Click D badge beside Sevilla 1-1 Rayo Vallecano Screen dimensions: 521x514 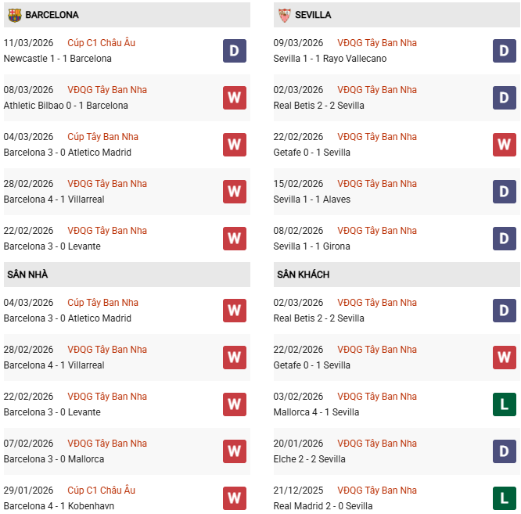[505, 51]
